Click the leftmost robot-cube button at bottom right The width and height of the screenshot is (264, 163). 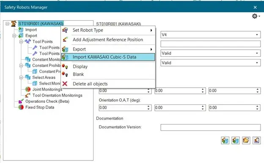click(x=225, y=140)
